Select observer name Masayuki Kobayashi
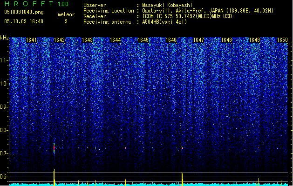Viewport: 293px width, 186px height. (167, 5)
